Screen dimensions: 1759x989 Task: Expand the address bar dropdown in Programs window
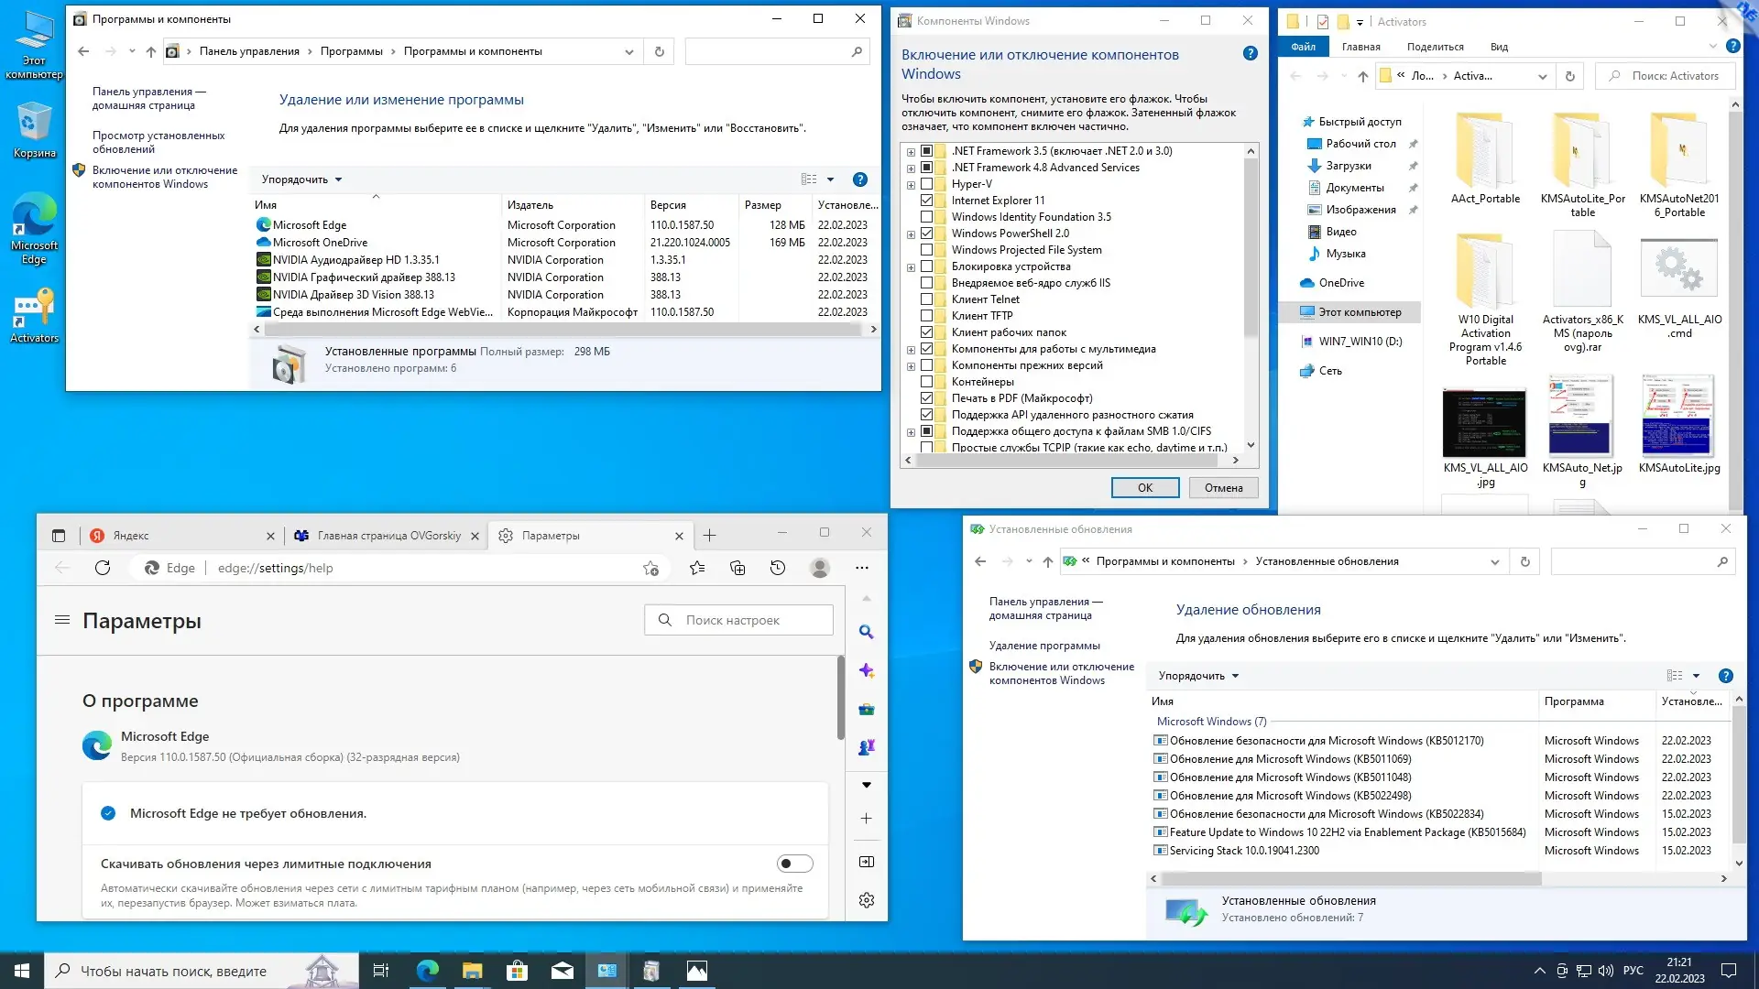(x=628, y=51)
